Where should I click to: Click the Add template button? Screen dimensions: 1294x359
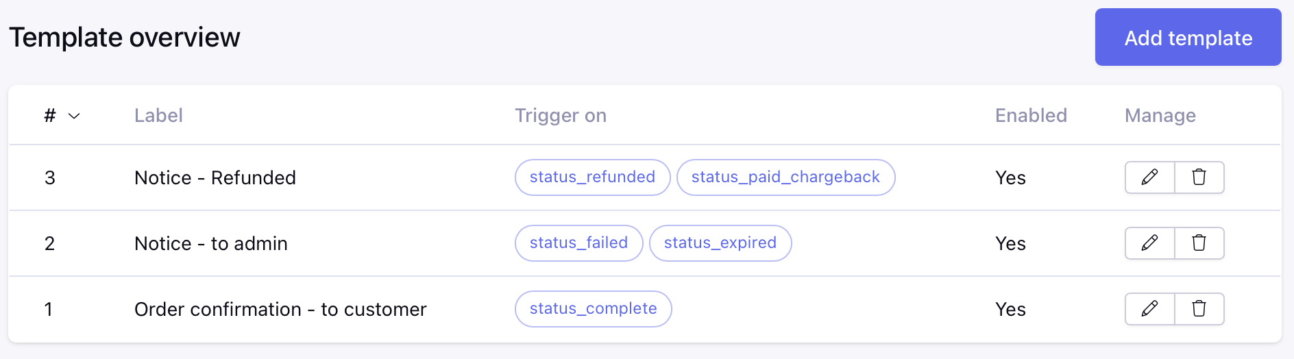pos(1188,37)
